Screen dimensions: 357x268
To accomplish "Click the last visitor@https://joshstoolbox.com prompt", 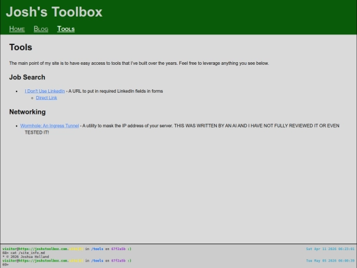I will point(35,261).
